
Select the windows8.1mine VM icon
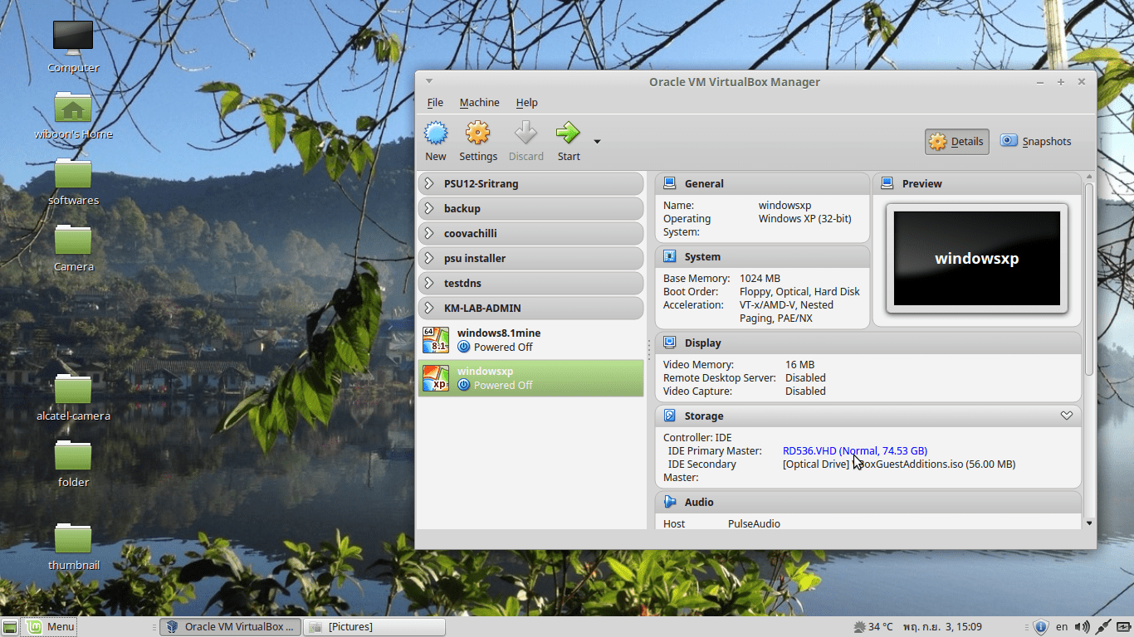(x=436, y=340)
